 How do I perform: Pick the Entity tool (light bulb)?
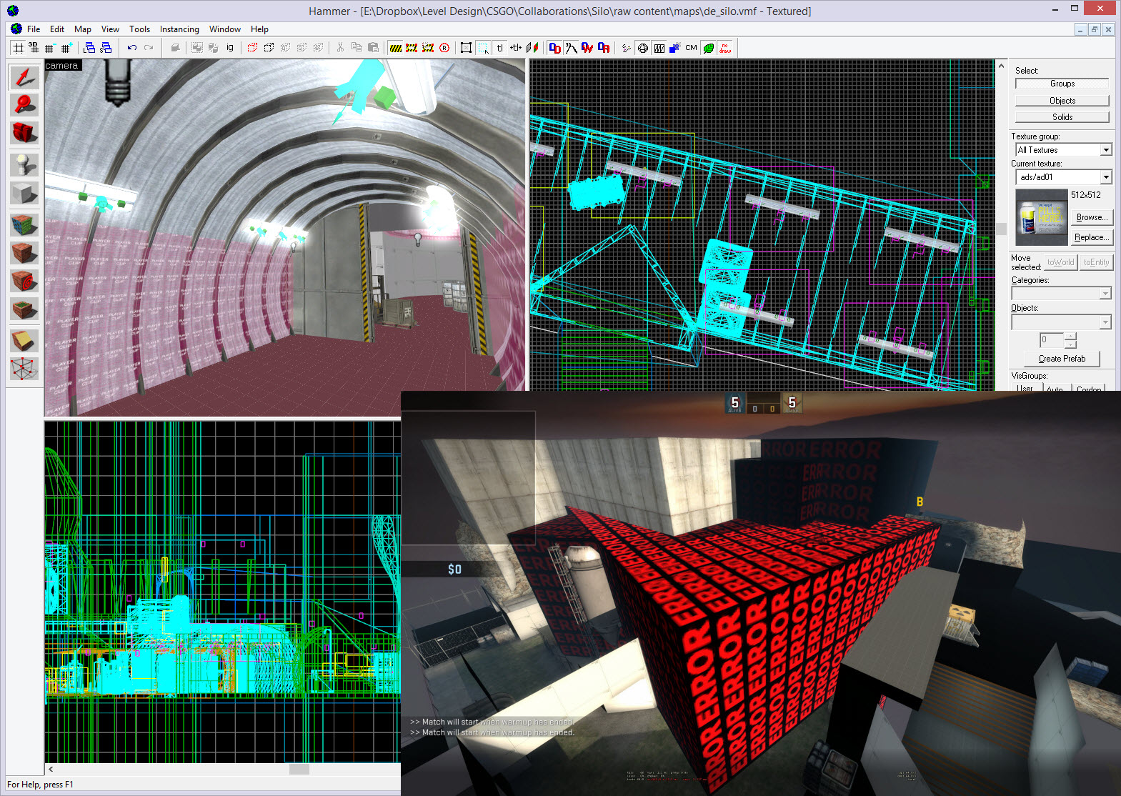click(24, 164)
